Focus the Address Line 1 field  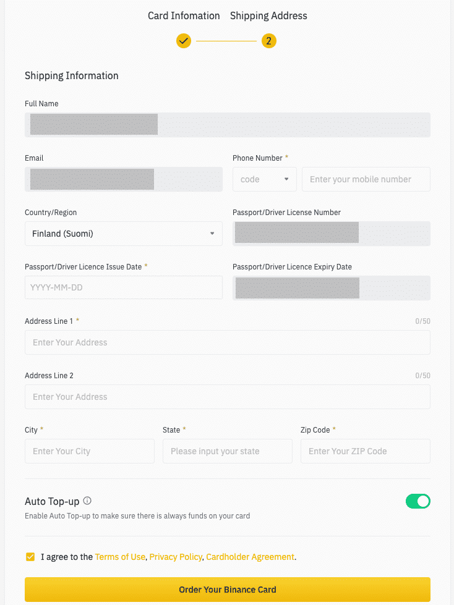coord(228,342)
